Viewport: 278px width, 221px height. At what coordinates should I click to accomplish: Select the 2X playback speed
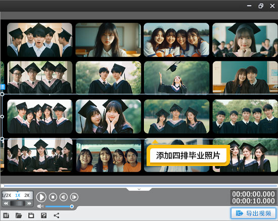(x=27, y=195)
